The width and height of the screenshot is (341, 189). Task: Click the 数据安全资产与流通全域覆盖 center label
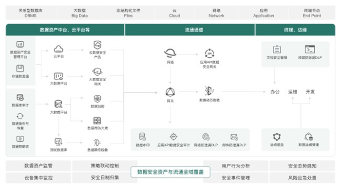pyautogui.click(x=170, y=172)
